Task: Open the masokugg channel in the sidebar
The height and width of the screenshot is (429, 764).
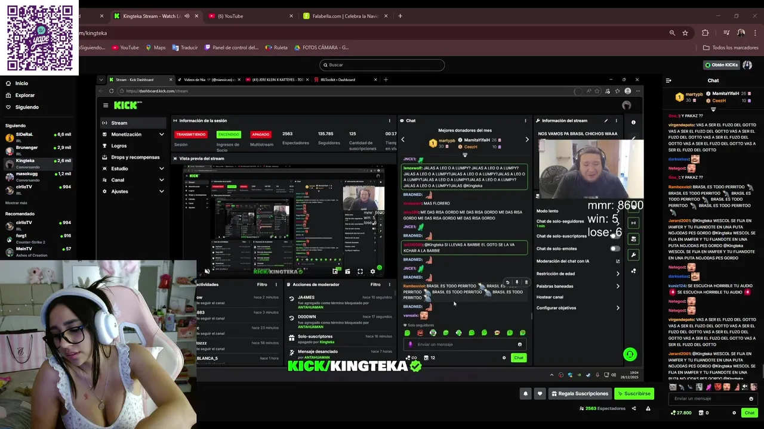Action: point(38,176)
